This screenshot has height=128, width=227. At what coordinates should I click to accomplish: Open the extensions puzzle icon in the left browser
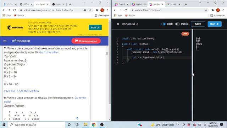click(x=97, y=10)
